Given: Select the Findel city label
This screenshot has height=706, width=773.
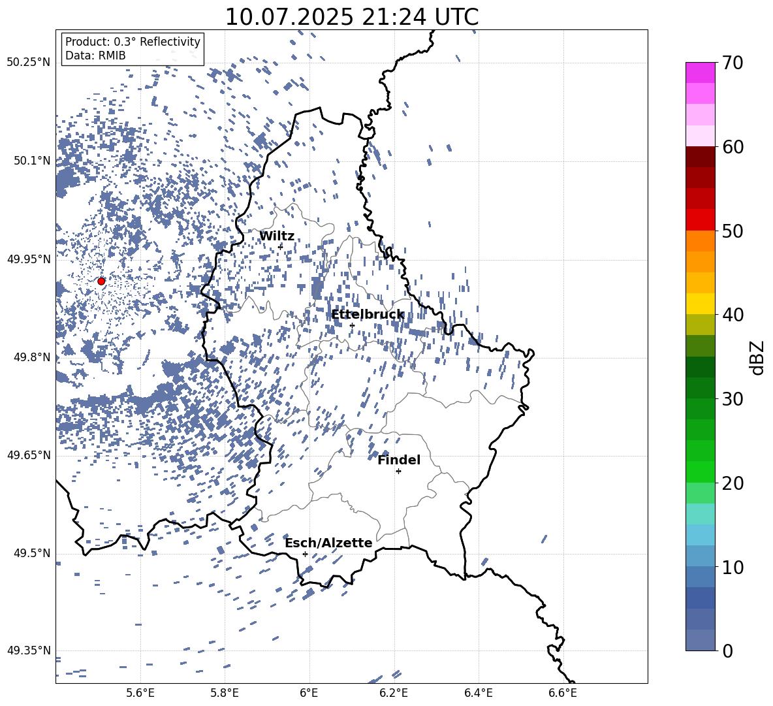Looking at the screenshot, I should pyautogui.click(x=399, y=460).
